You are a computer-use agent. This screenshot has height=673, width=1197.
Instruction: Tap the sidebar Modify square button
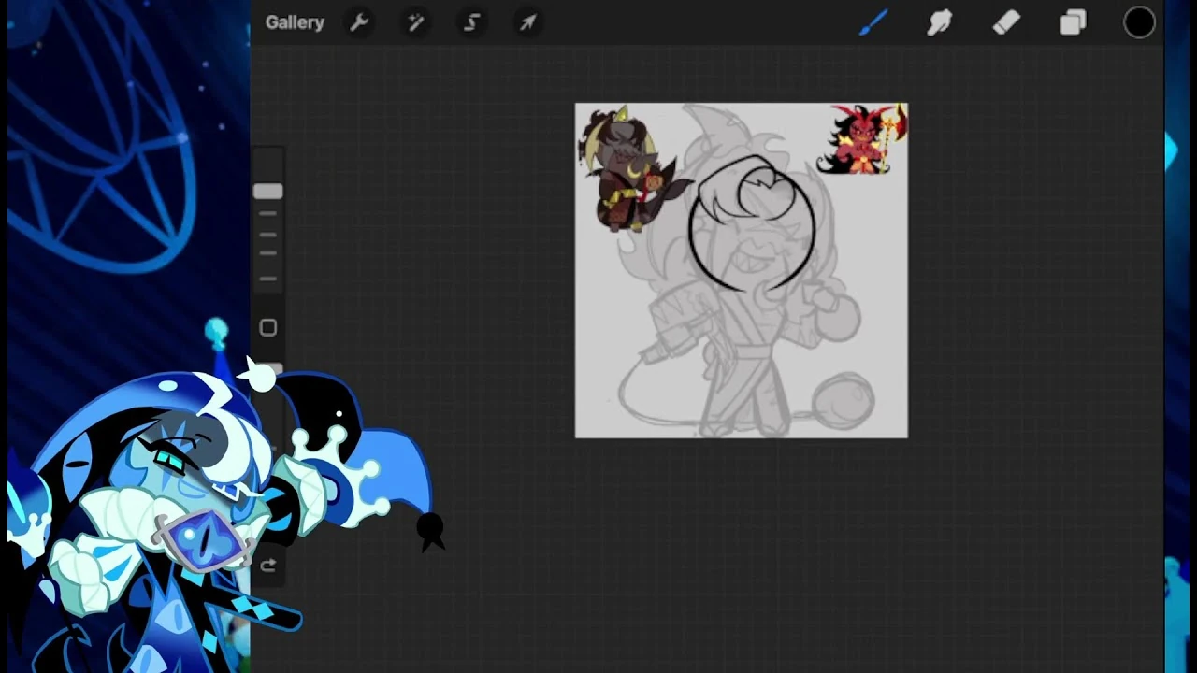coord(267,327)
